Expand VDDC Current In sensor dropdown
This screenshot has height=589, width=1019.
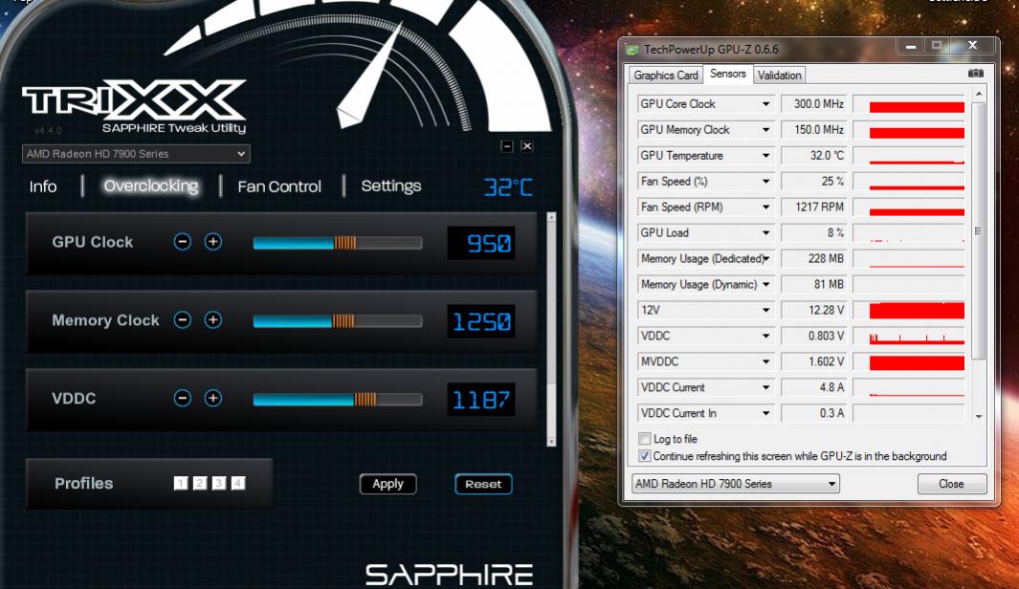click(765, 413)
